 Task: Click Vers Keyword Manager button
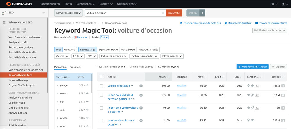[x=252, y=67]
